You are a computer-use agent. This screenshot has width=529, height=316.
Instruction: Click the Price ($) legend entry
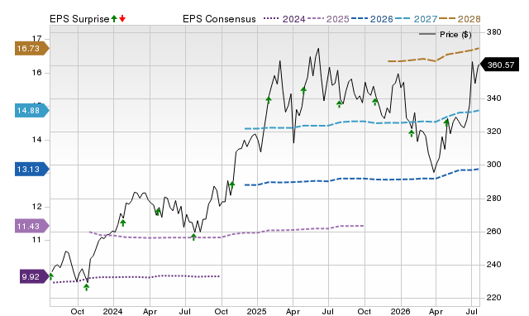446,35
